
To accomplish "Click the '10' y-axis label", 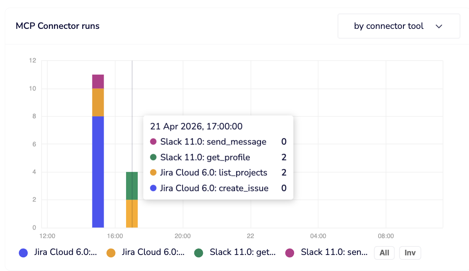I will tap(32, 89).
